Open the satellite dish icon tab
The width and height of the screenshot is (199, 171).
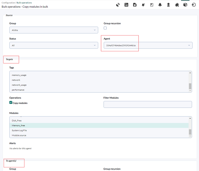click(118, 5)
